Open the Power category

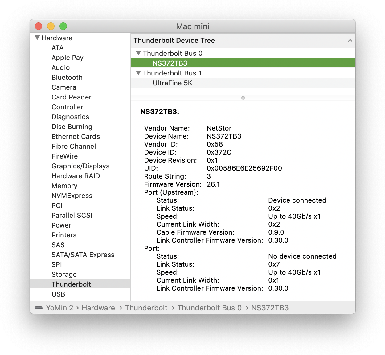61,225
